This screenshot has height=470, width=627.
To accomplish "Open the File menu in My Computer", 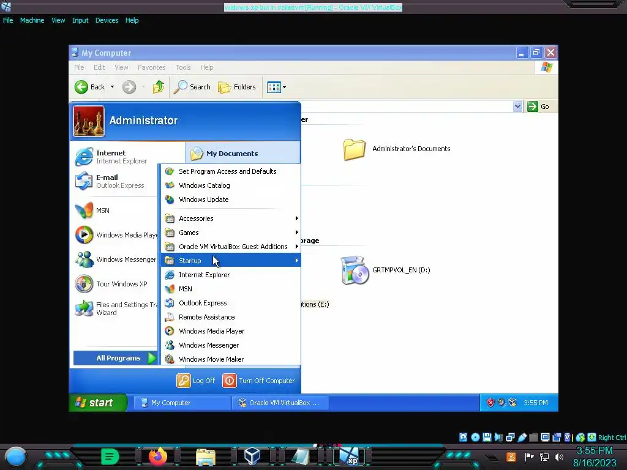I will 79,67.
